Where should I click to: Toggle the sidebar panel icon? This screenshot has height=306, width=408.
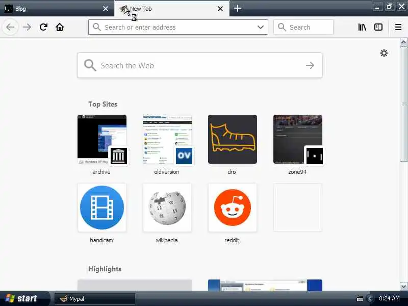coord(378,27)
